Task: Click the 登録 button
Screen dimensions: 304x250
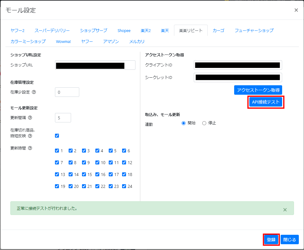Action: 271,240
